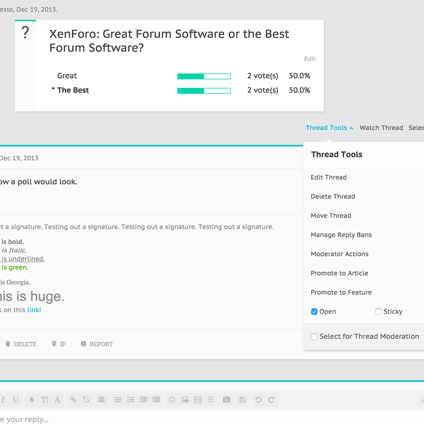Screen dimensions: 424x424
Task: Save draft with floppy disk icon
Action: click(243, 400)
